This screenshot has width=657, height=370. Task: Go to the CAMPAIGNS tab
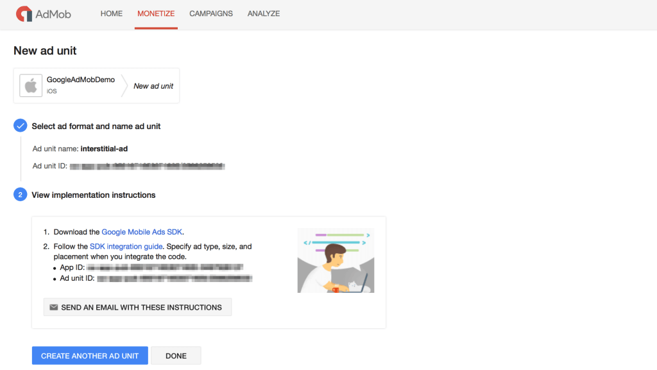tap(210, 13)
